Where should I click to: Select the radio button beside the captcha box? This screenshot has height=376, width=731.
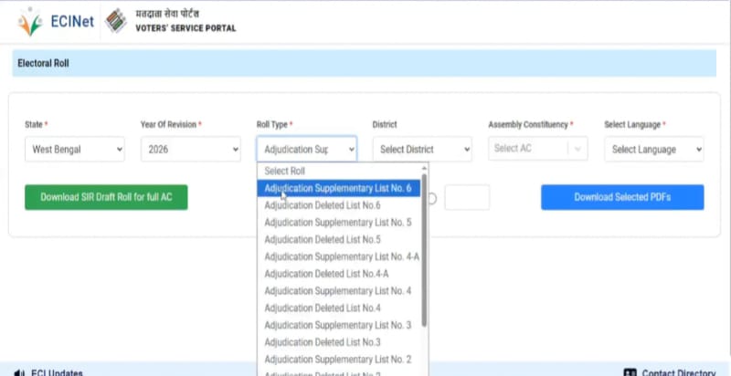pyautogui.click(x=432, y=198)
